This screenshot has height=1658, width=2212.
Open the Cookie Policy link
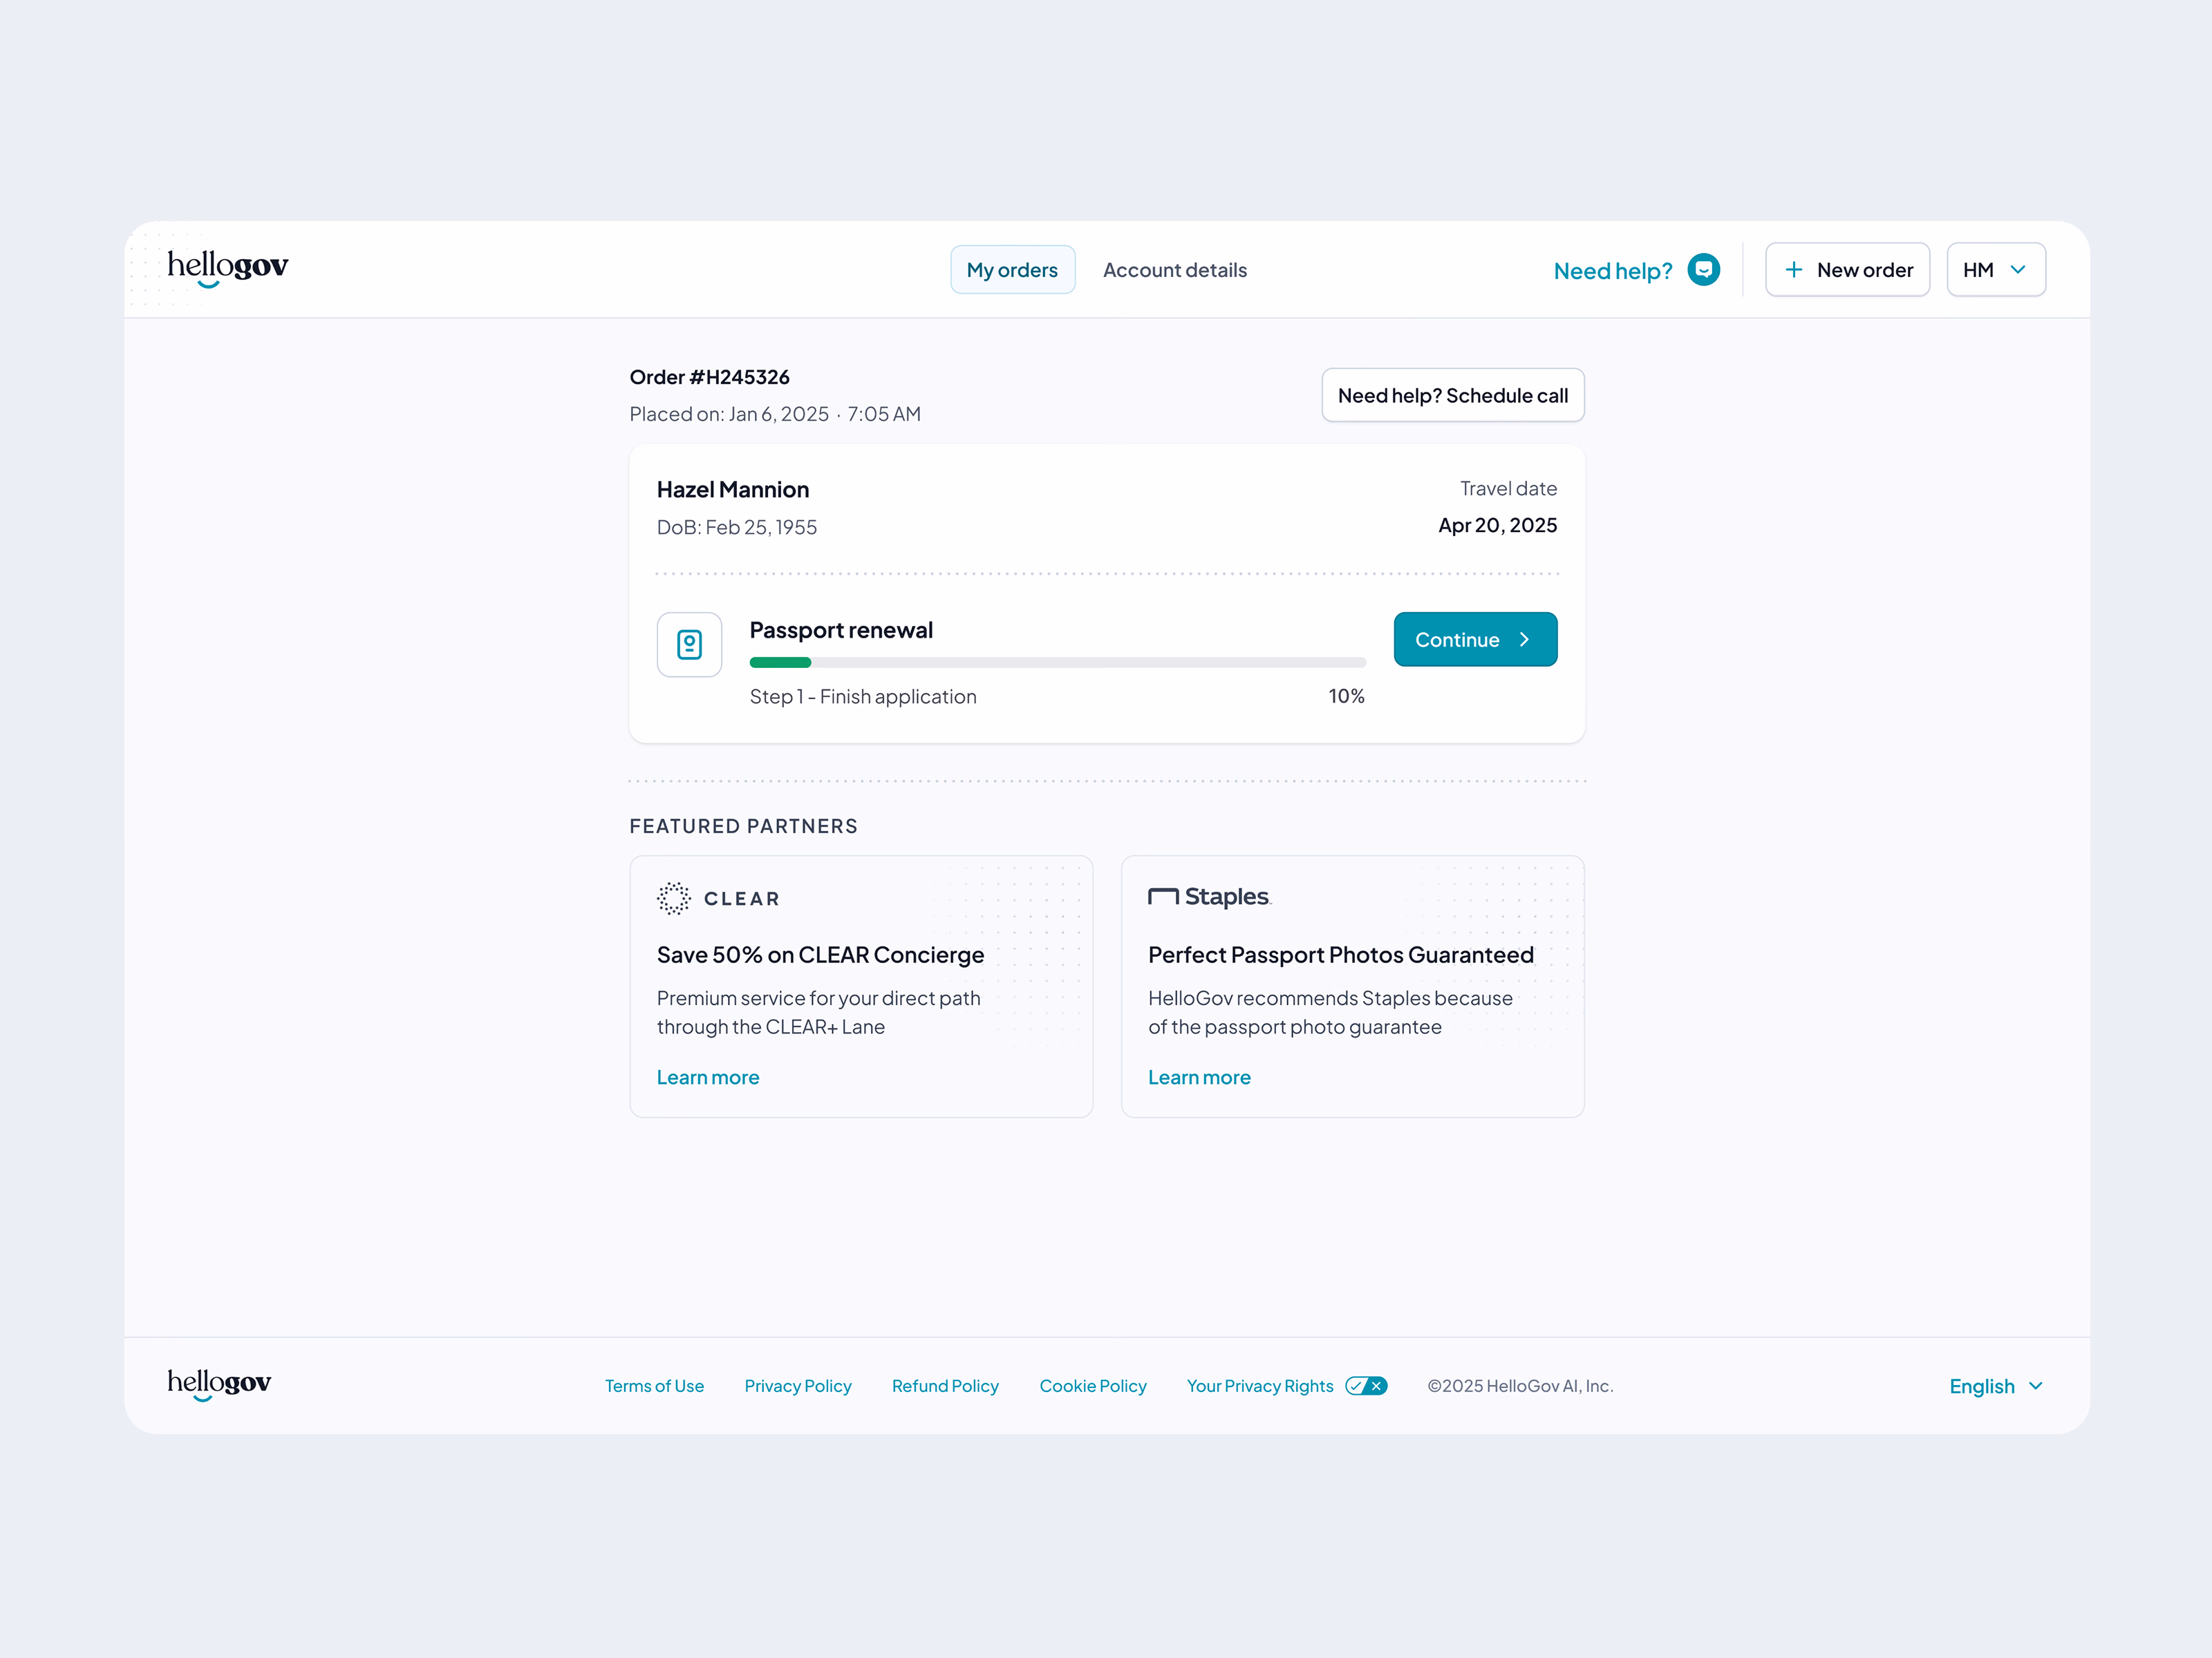tap(1093, 1387)
